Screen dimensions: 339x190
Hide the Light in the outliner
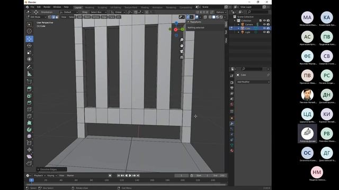tap(264, 32)
